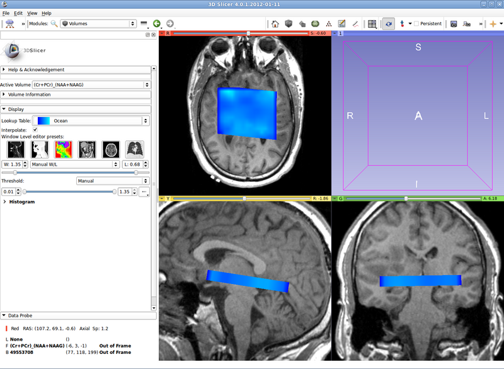504x369 pixels.
Task: Click the screenshot capture camera icon
Action: [x=454, y=24]
